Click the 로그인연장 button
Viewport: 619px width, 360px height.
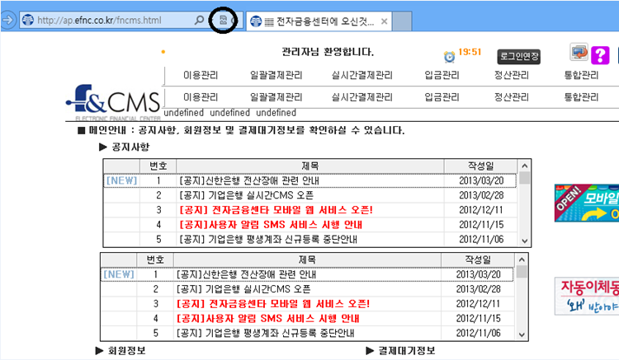click(x=519, y=56)
